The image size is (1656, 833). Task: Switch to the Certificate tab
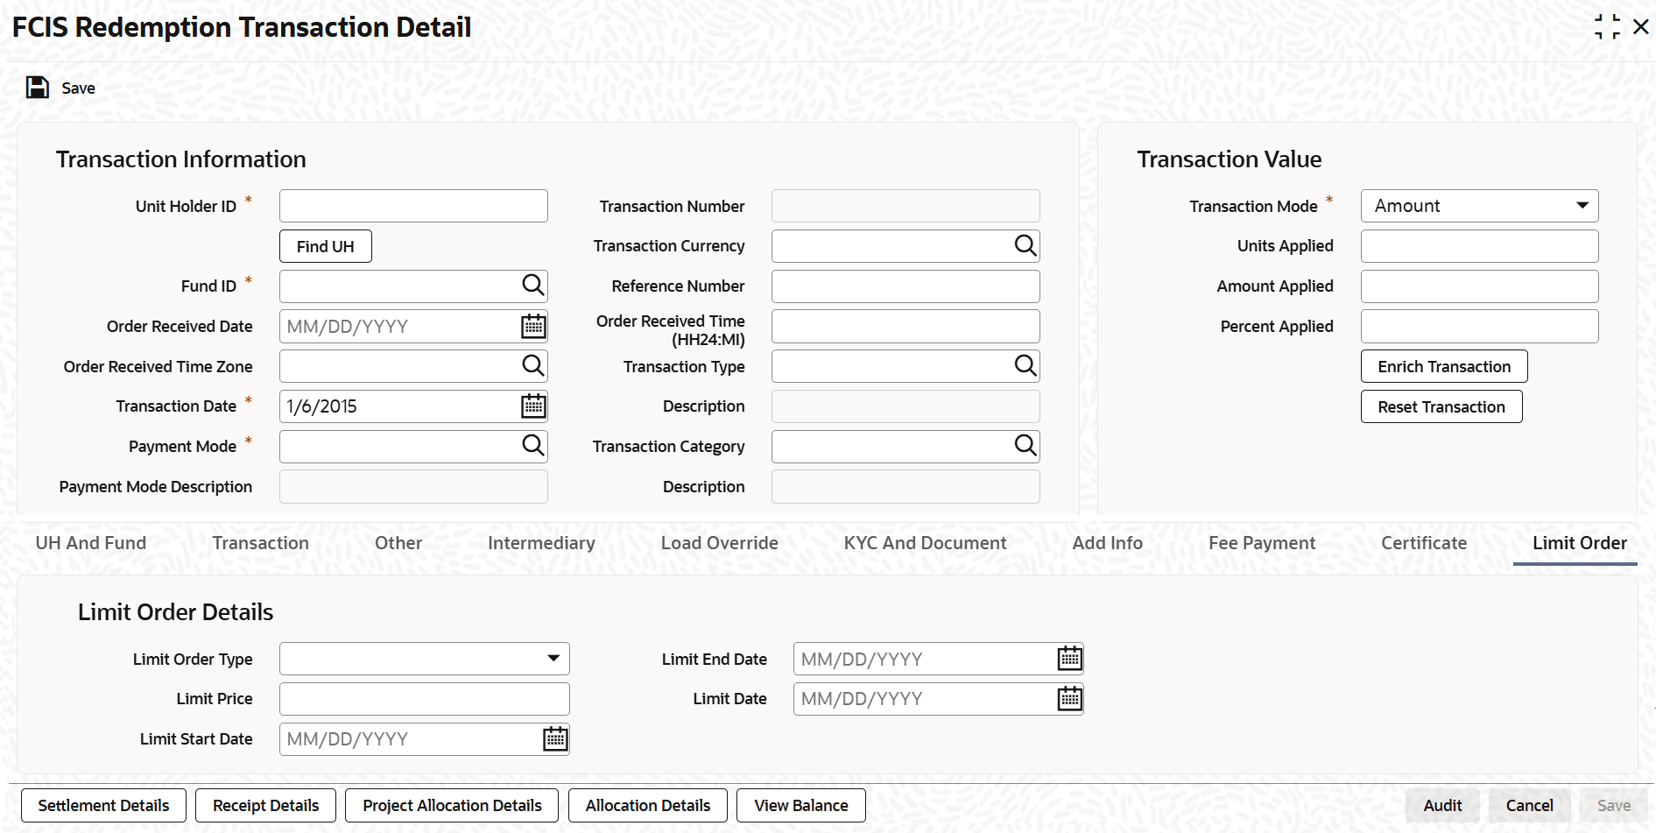point(1424,543)
